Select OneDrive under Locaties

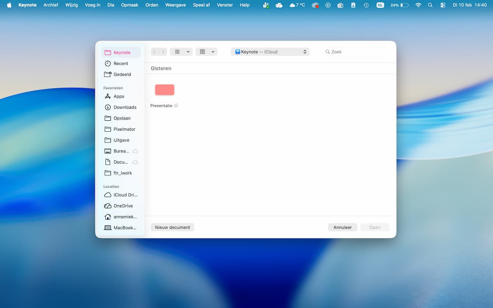(x=123, y=206)
